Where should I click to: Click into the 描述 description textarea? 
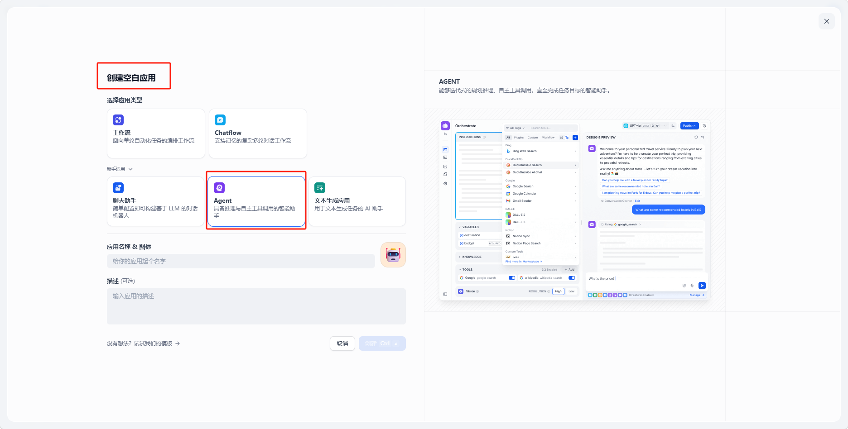point(256,306)
